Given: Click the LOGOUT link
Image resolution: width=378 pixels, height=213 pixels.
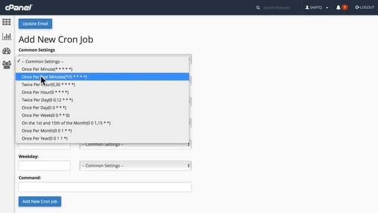Looking at the screenshot, I should click(365, 8).
